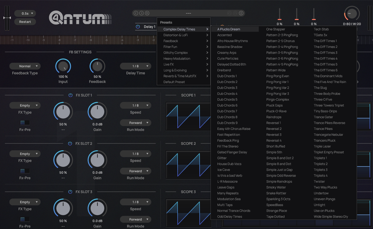Open Speed dropdown in FX Slot 2
Screen dimensions: 373x229
point(136,154)
